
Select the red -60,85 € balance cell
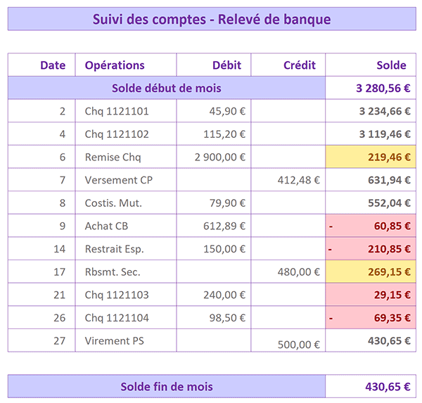click(x=371, y=226)
